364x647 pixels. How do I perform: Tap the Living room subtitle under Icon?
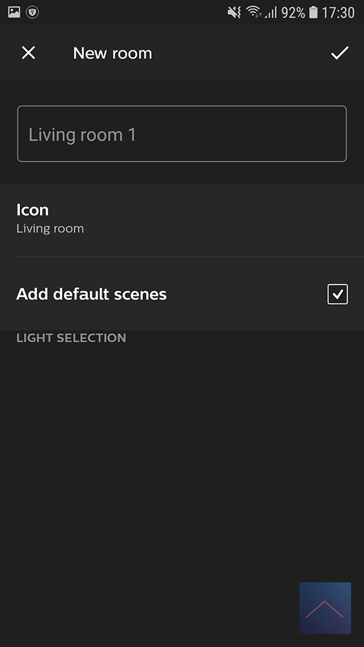tap(50, 228)
